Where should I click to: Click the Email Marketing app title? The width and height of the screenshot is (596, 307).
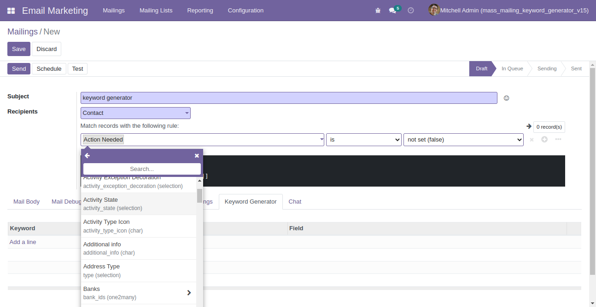tap(55, 10)
